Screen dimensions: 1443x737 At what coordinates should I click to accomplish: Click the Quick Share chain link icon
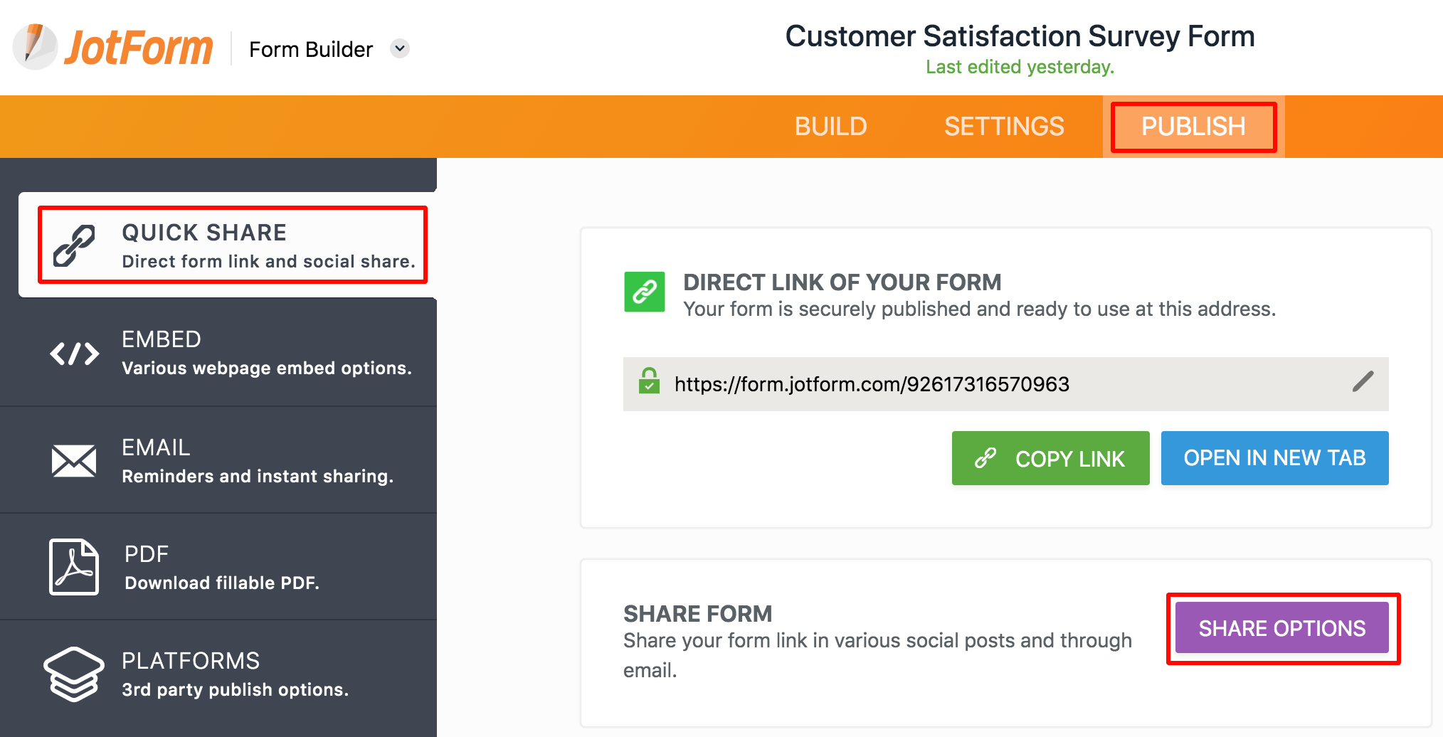click(74, 245)
